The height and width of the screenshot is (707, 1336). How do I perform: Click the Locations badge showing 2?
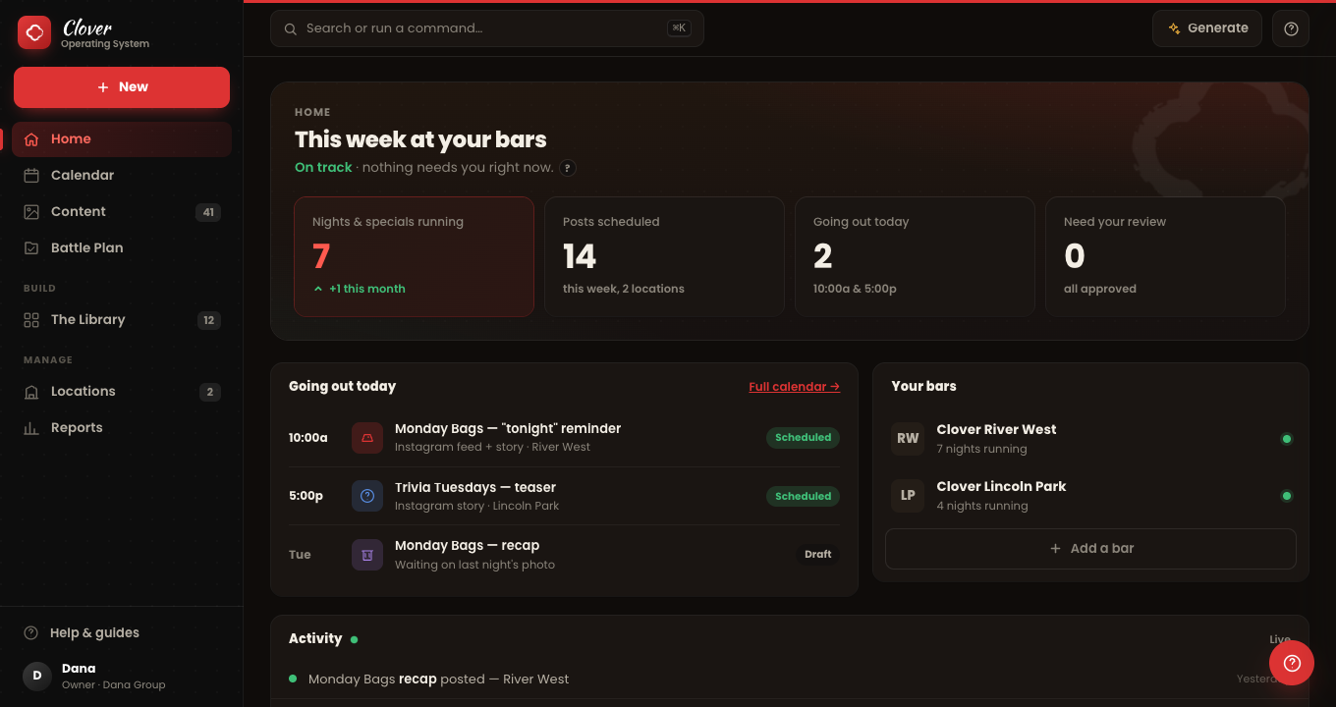209,392
